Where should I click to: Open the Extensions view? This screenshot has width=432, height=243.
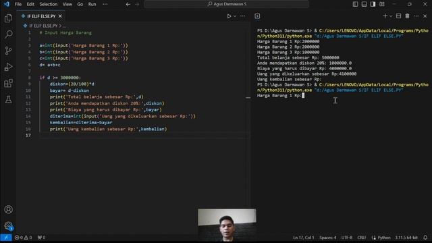8,83
